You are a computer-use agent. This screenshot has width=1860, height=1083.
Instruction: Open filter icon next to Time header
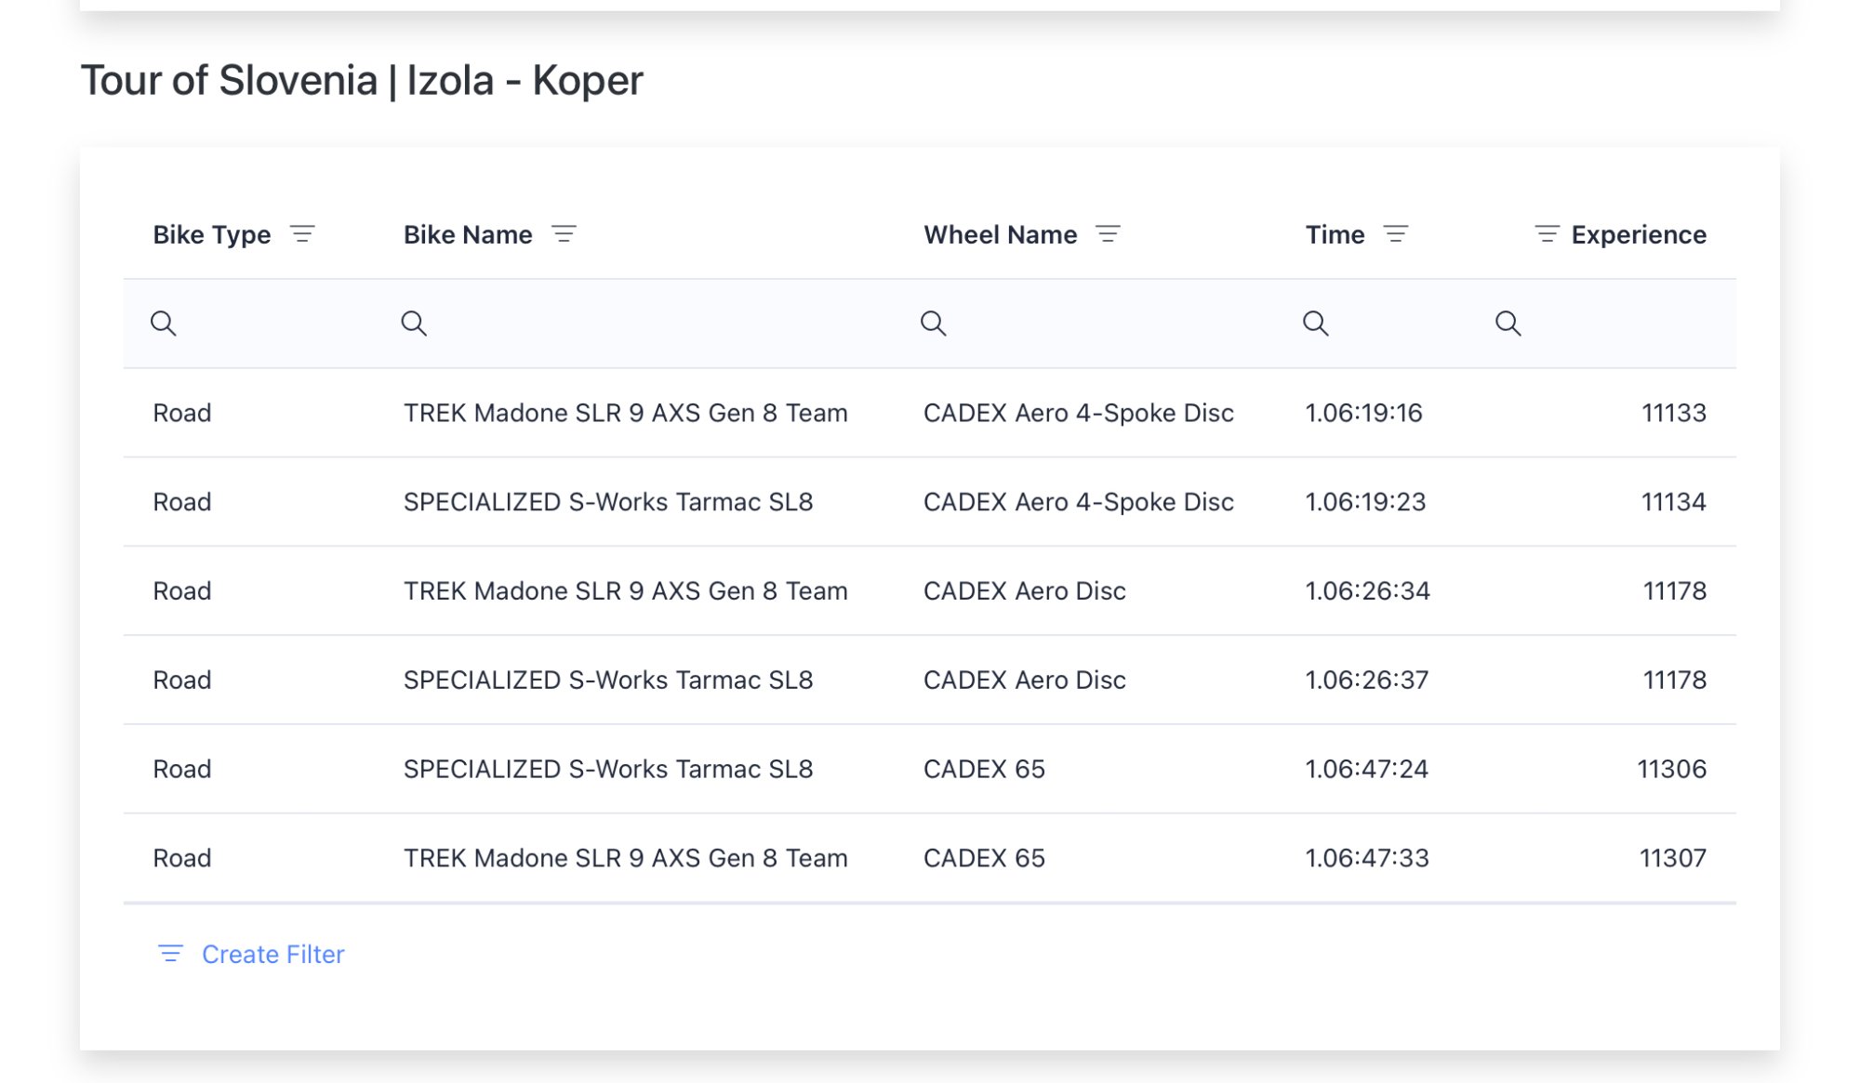(1396, 234)
